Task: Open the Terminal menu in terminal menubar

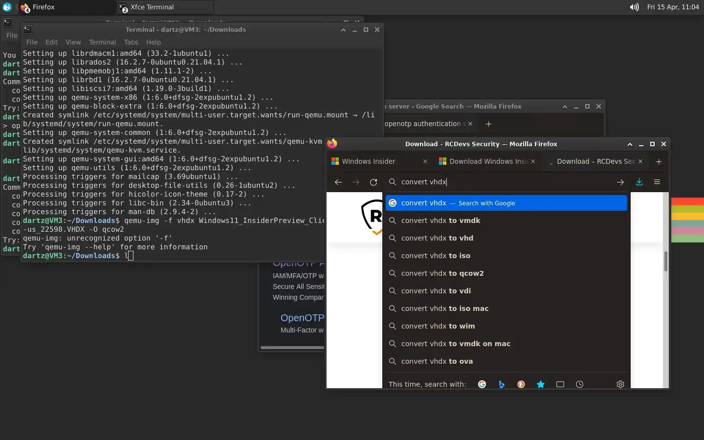Action: point(102,42)
